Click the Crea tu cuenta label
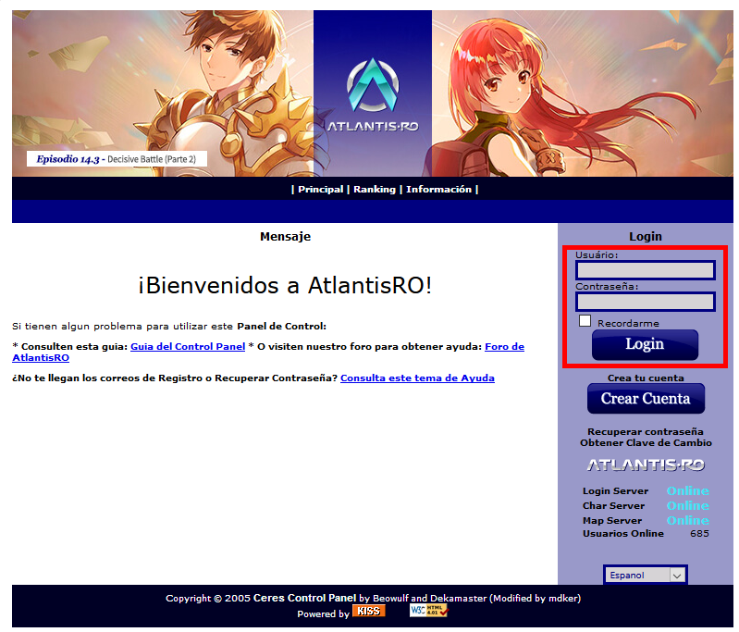The width and height of the screenshot is (739, 632). click(646, 378)
